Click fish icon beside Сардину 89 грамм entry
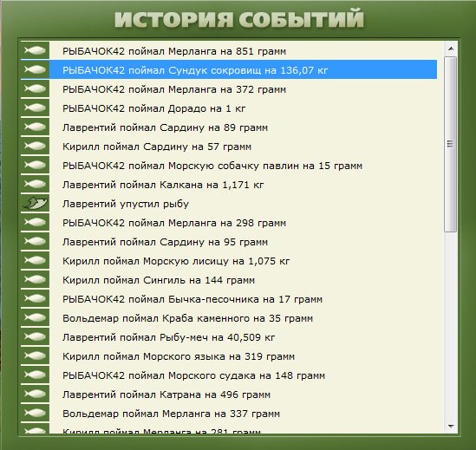Viewport: 476px width, 450px height. (35, 127)
